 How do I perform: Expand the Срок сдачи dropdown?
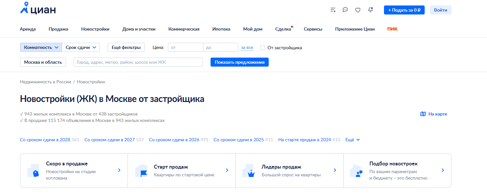(81, 47)
